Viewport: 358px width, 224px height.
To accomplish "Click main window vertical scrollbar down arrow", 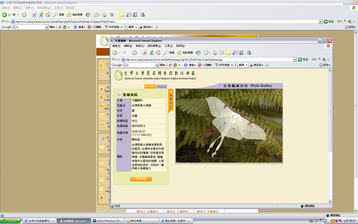I will pos(356,210).
